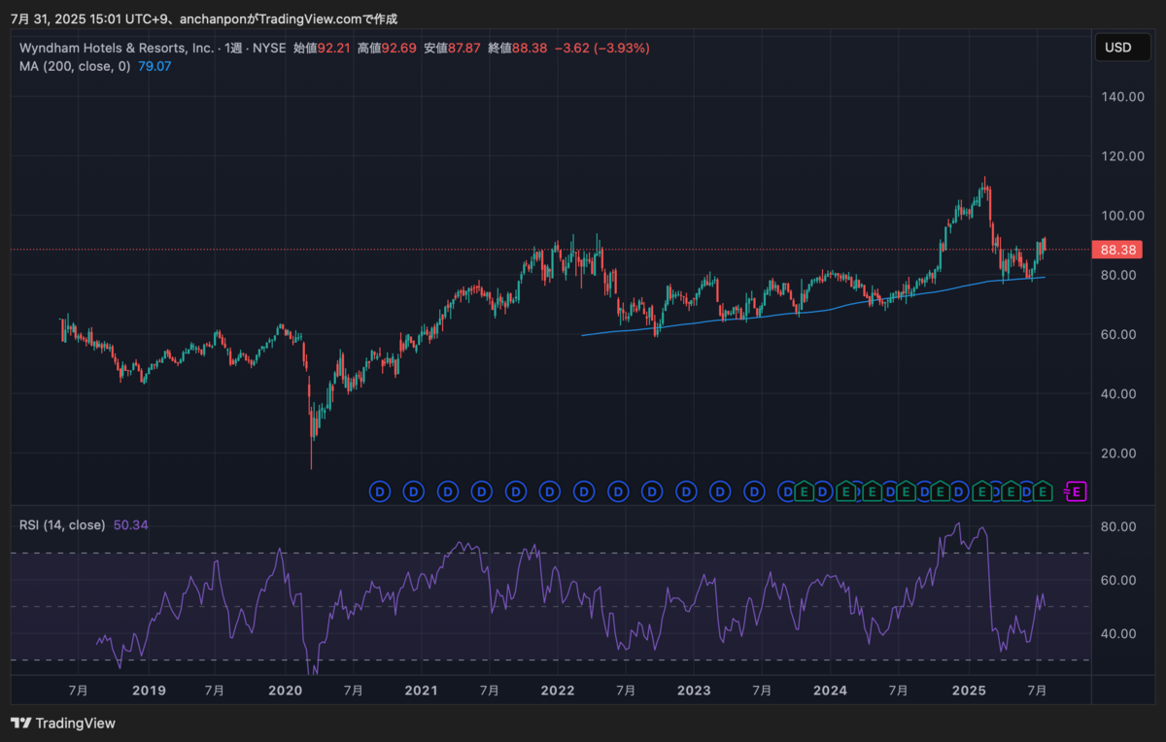
Task: Click the 2020 label on the time axis
Action: coord(285,691)
